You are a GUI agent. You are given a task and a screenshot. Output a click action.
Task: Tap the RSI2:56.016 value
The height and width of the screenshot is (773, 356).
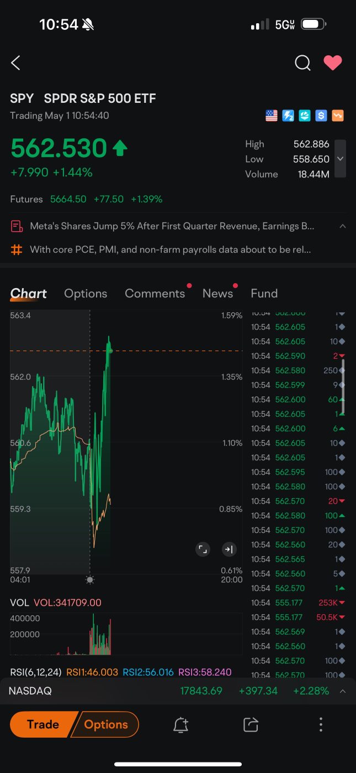(x=148, y=672)
